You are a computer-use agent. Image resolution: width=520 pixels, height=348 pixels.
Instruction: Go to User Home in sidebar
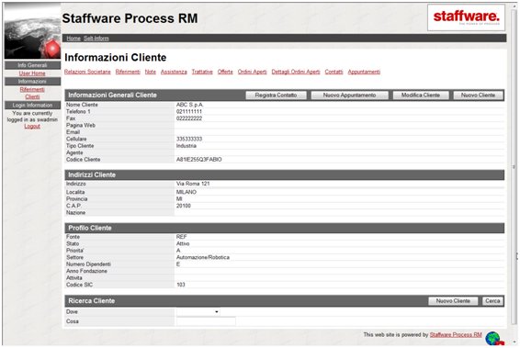click(32, 73)
